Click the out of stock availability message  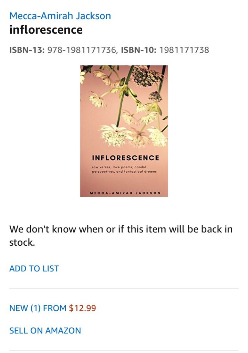pyautogui.click(x=121, y=236)
